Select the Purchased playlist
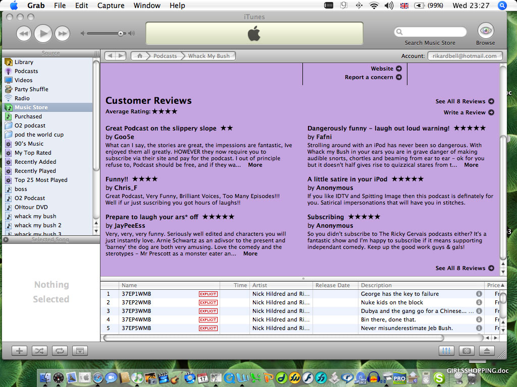Screen dimensions: 517x387 [x=28, y=116]
